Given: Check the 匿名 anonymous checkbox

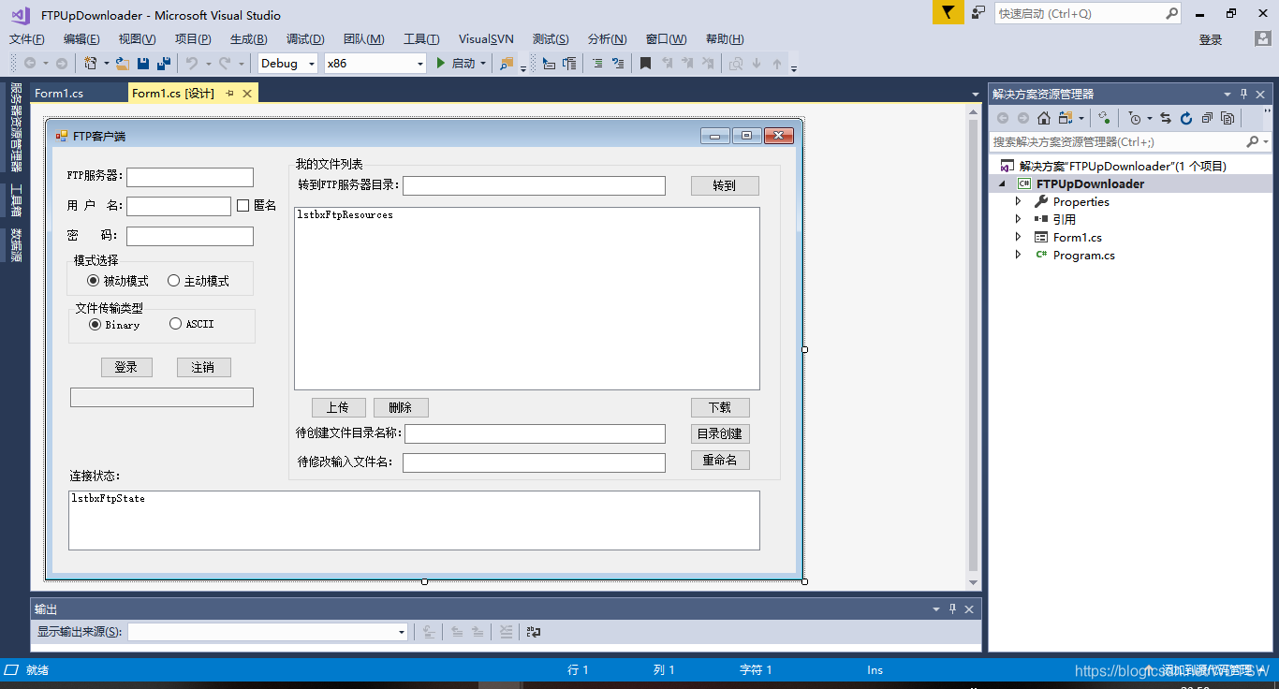Looking at the screenshot, I should point(243,205).
